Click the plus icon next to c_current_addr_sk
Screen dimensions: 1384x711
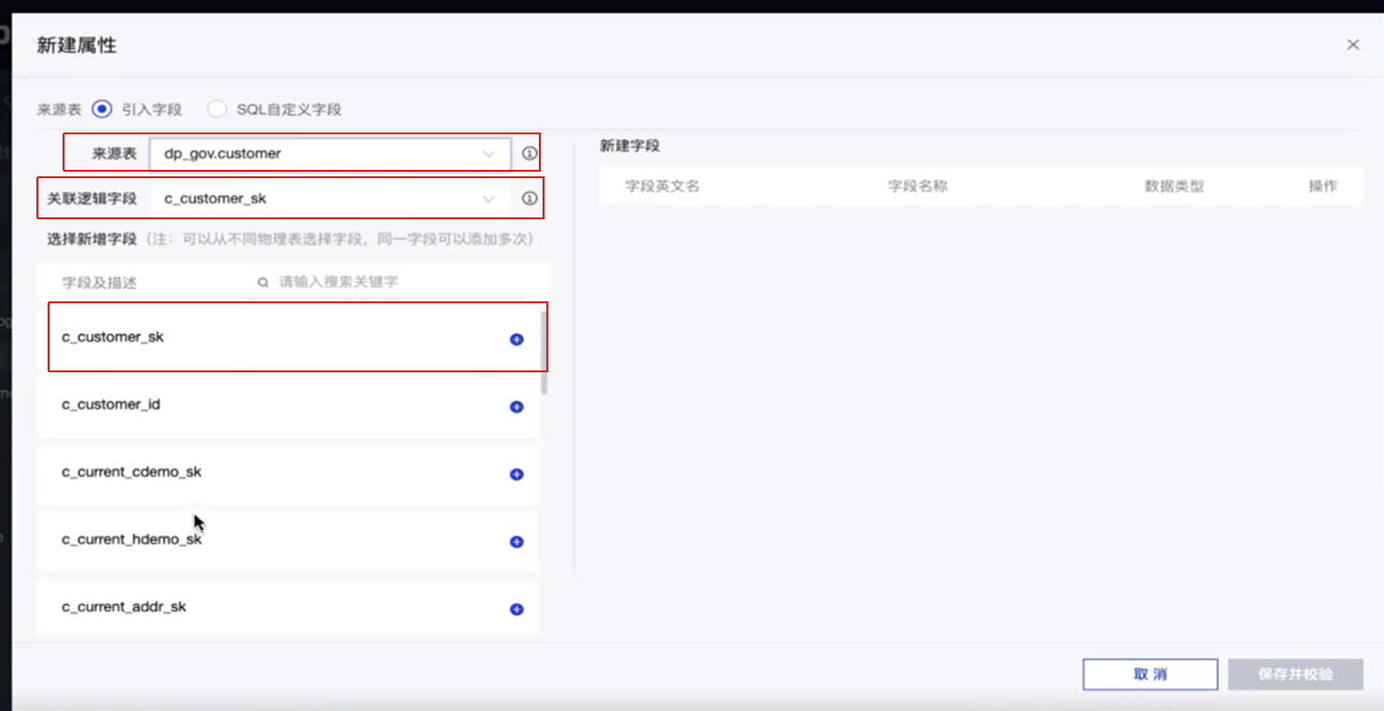(515, 608)
